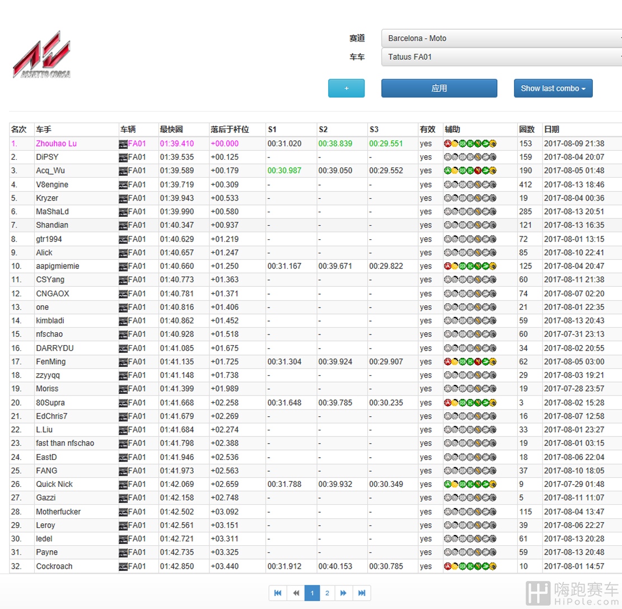Click the green racing-line assist icon in Acq_Wu's row

(447, 171)
